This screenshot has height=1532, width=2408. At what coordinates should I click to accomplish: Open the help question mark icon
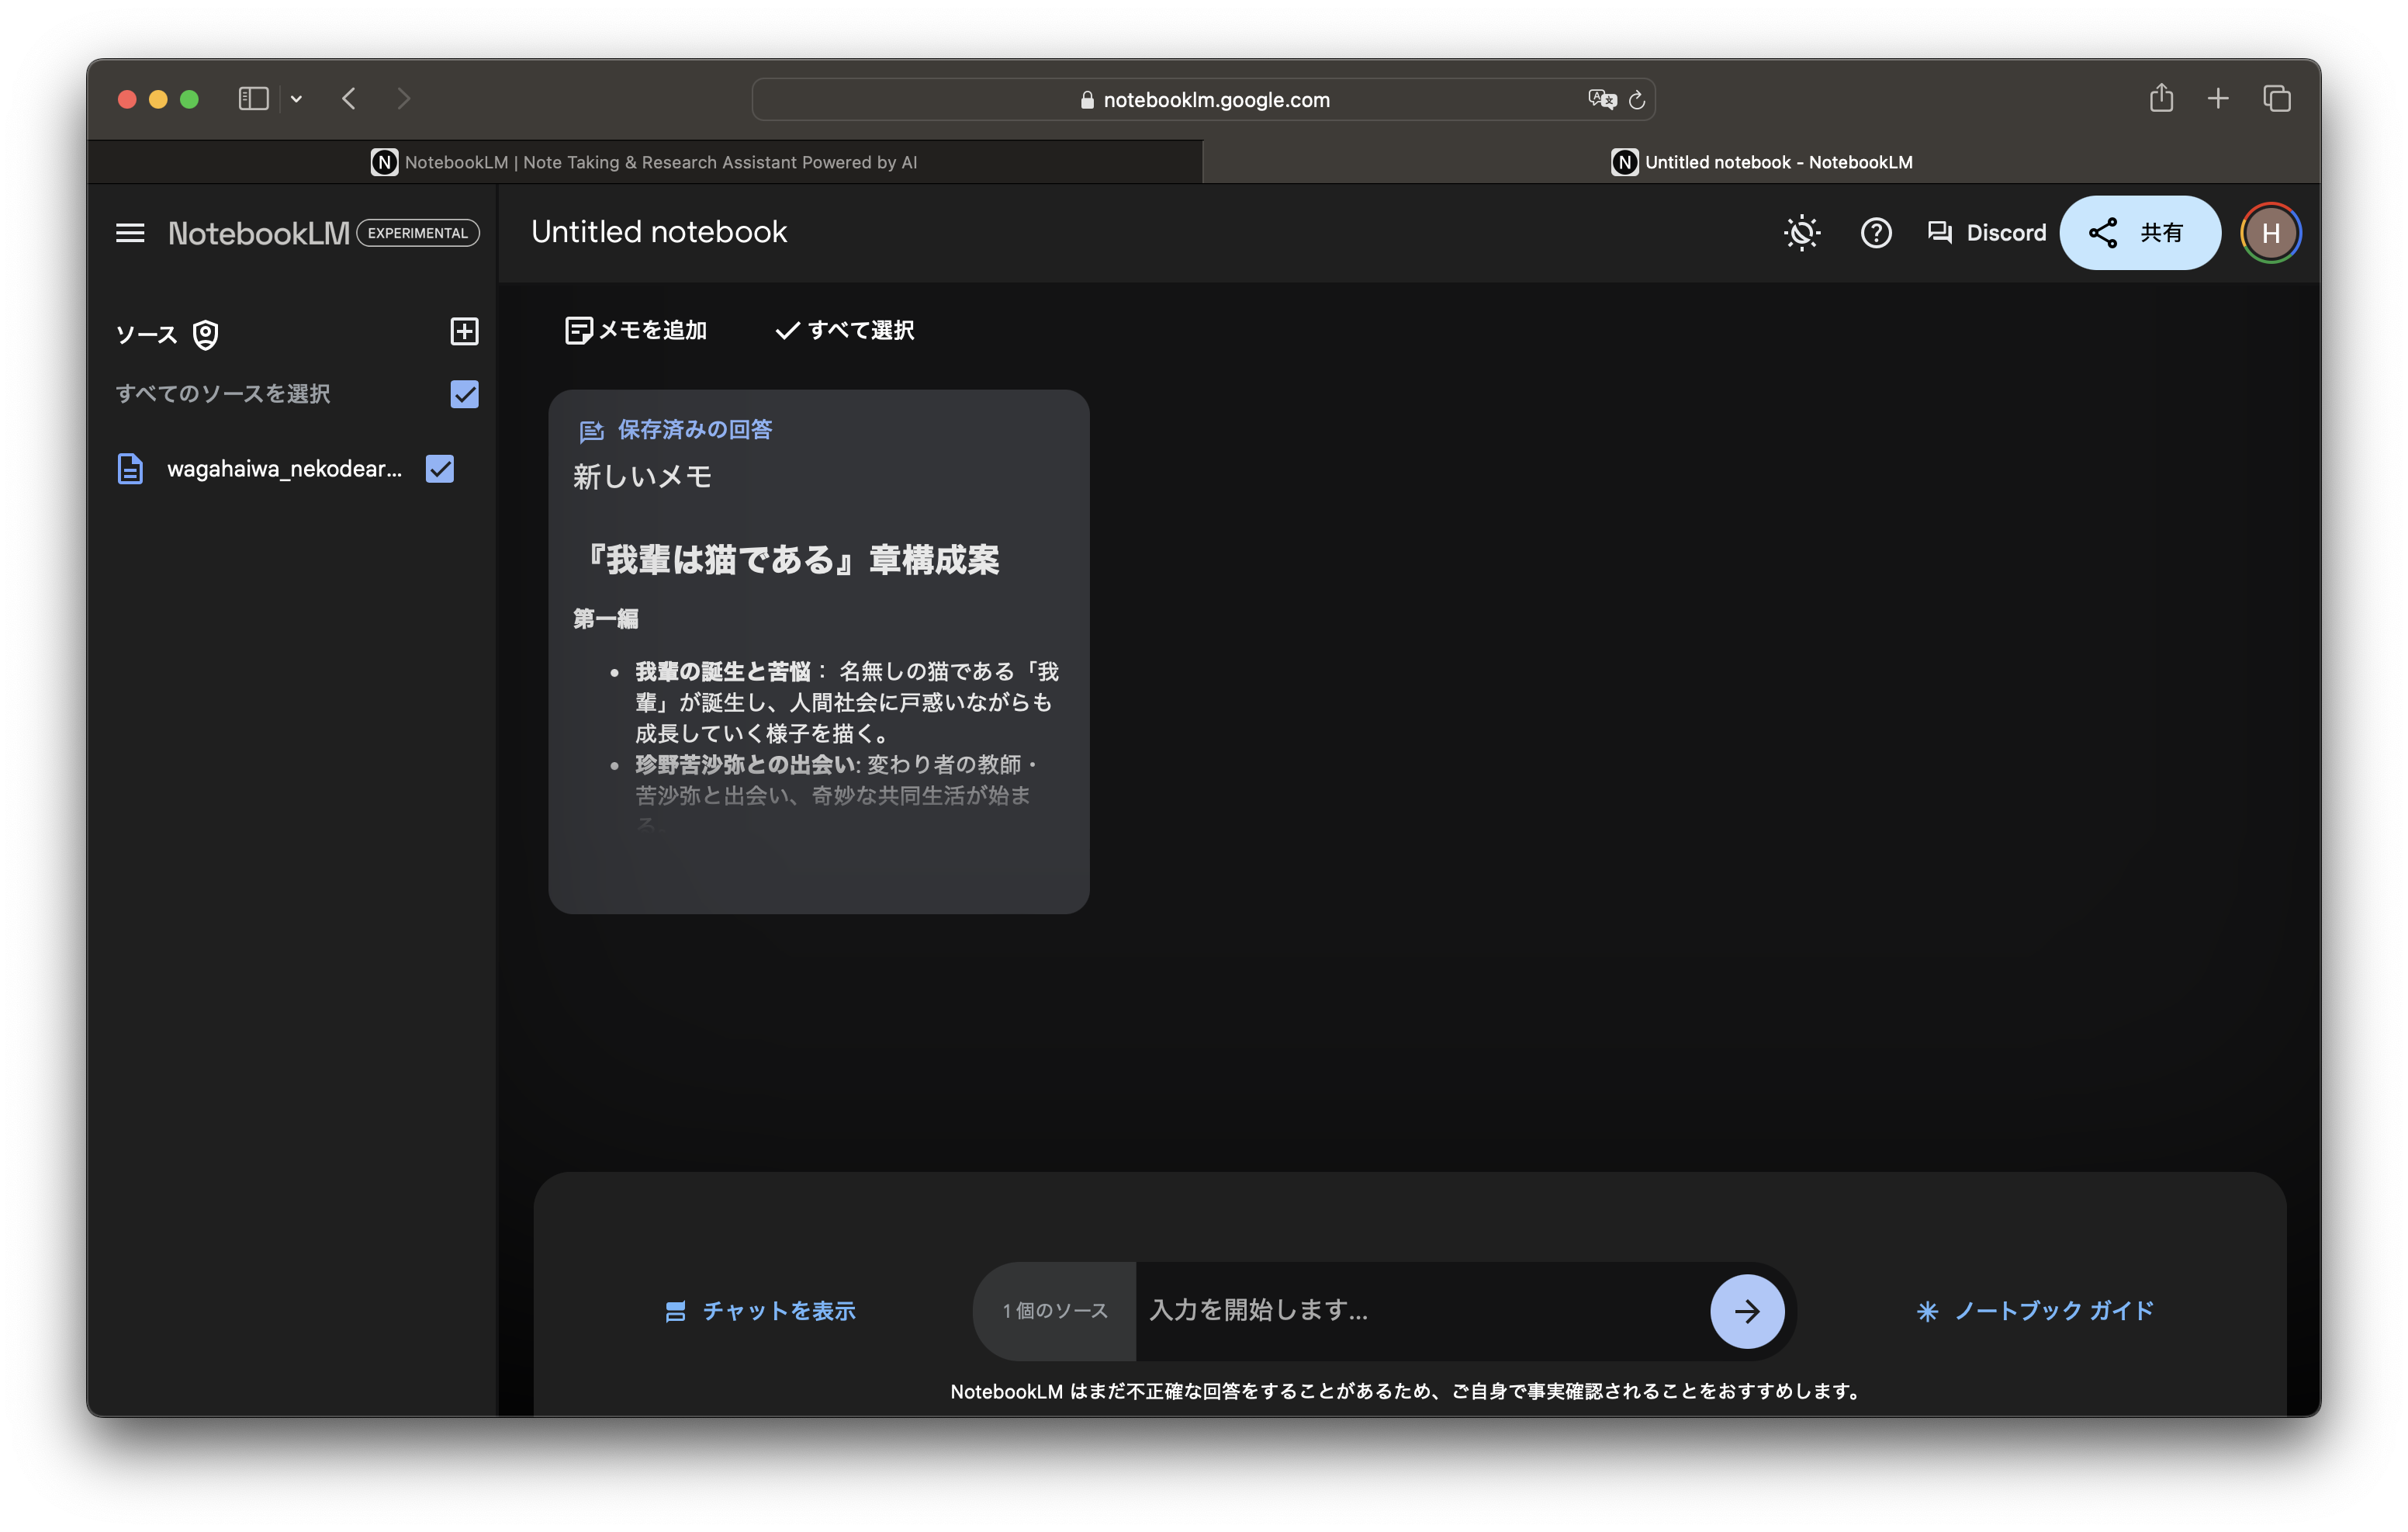1875,233
